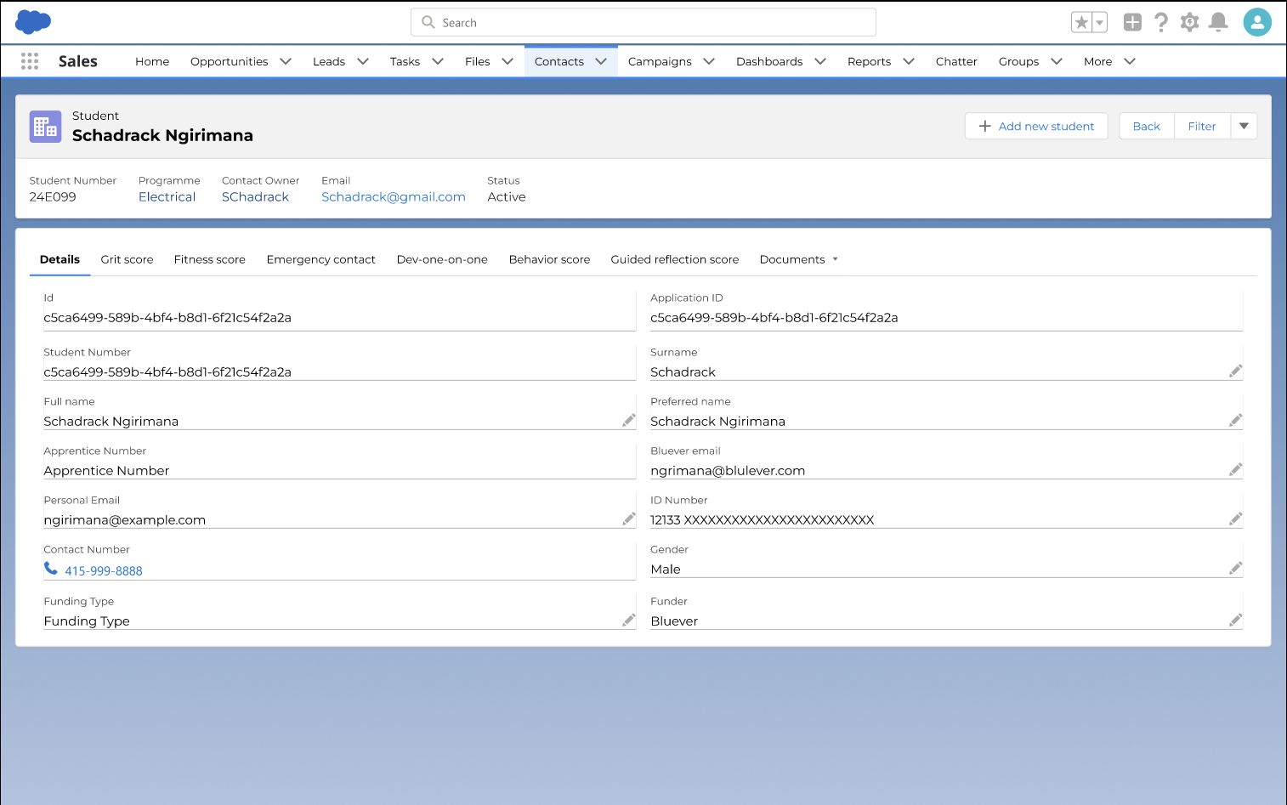The width and height of the screenshot is (1287, 805).
Task: Edit the Surname field pencil icon
Action: point(1235,371)
